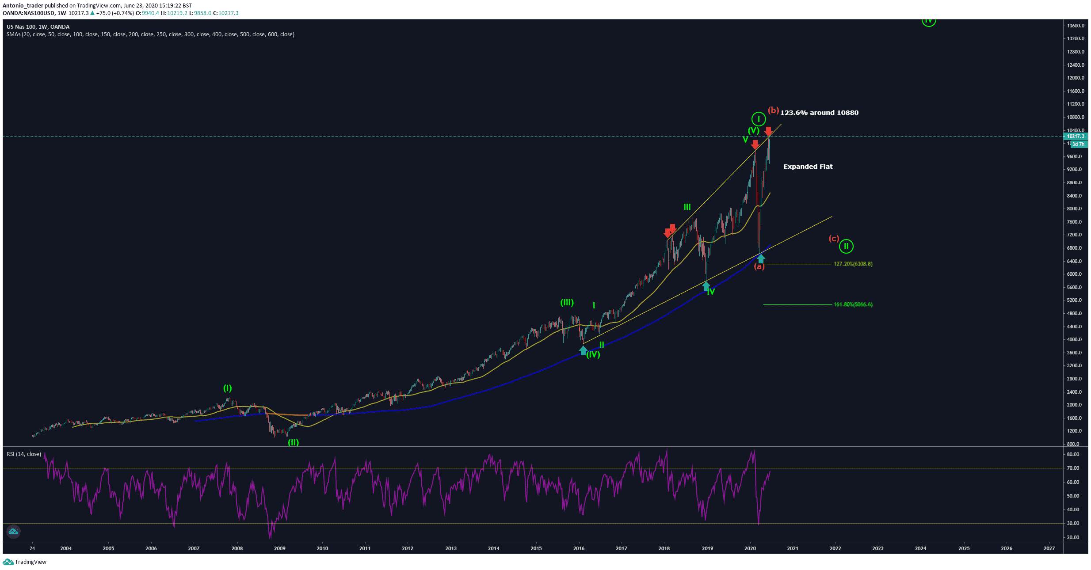Click the green (II) label near 2009

coord(294,442)
